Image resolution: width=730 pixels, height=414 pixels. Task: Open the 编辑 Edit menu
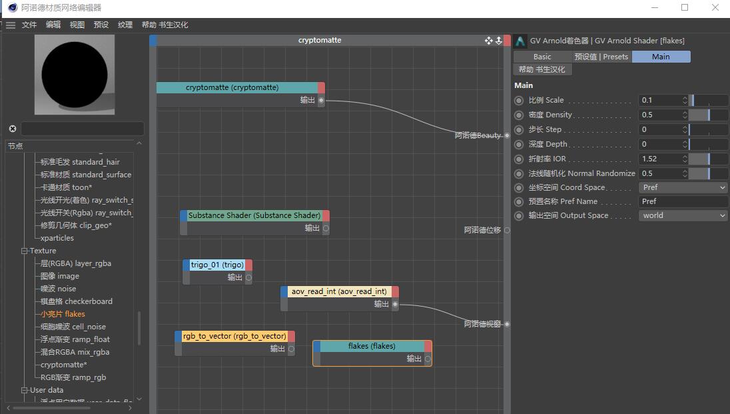pos(53,25)
